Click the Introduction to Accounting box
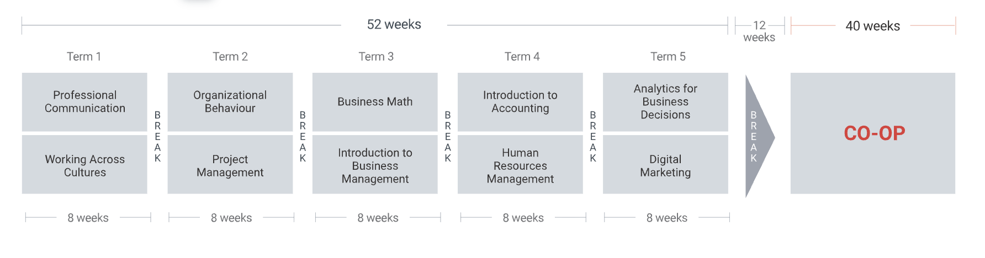The height and width of the screenshot is (258, 985). [520, 102]
